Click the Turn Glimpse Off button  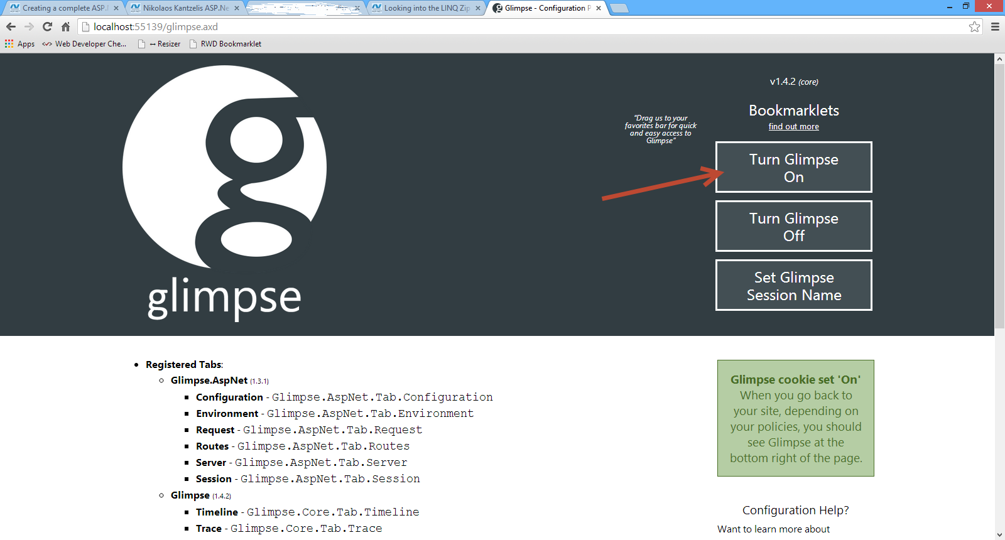pyautogui.click(x=794, y=226)
